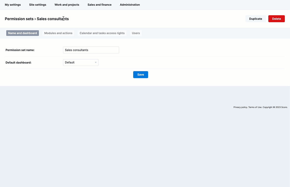Expand the Default dashboard dropdown
Viewport: 290px width, 187px height.
(81, 63)
